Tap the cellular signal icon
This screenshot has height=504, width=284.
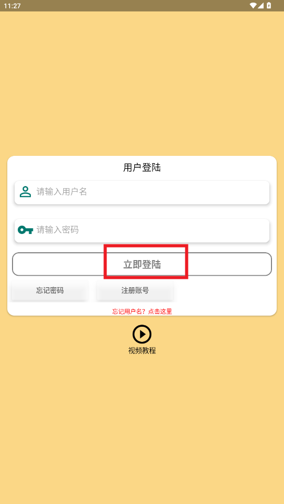tap(261, 5)
